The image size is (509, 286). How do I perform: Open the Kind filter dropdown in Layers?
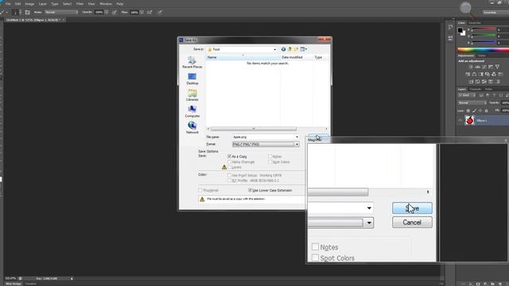(x=467, y=95)
